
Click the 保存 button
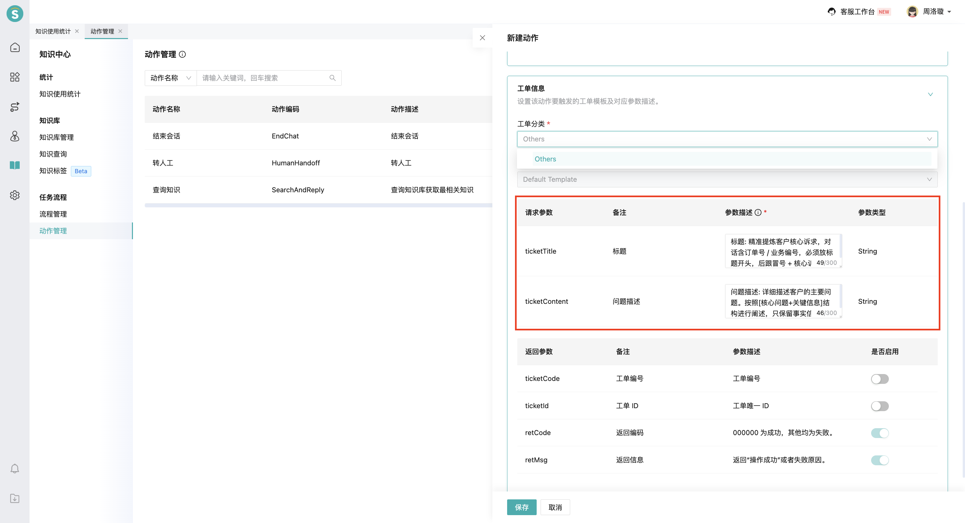point(521,507)
